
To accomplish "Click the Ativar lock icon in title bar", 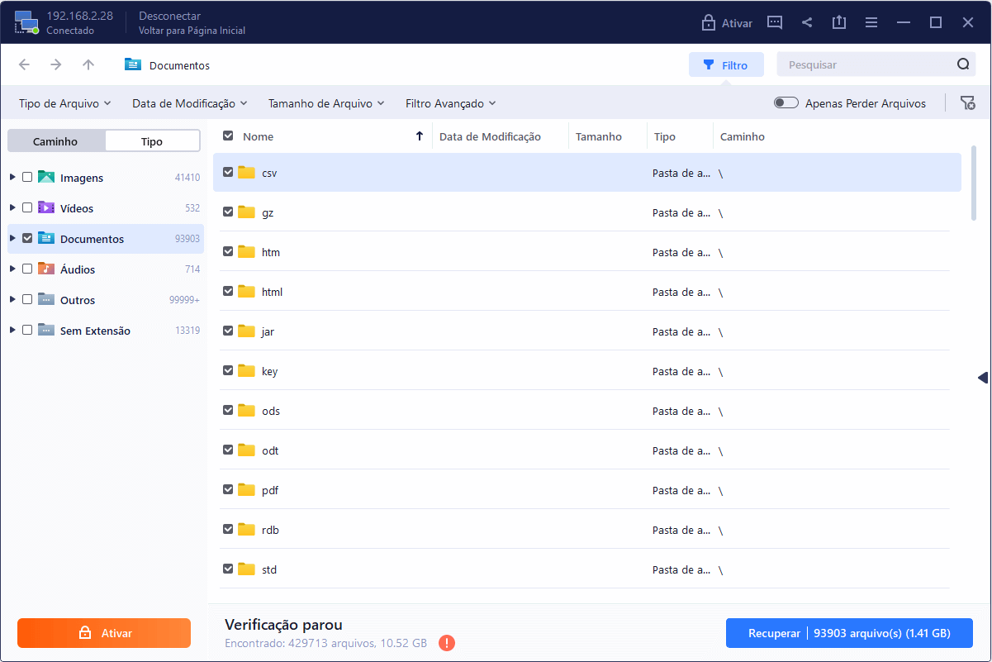I will coord(708,23).
